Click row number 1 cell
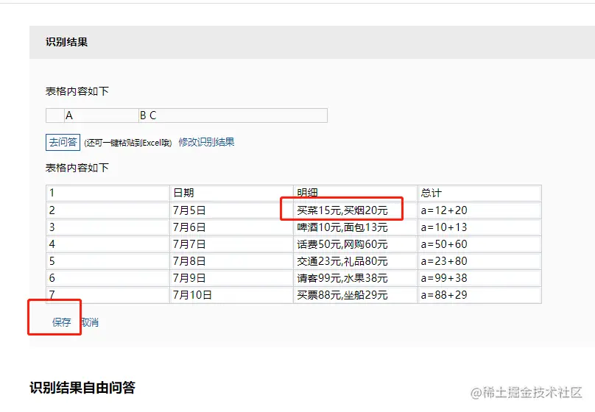 tap(108, 193)
